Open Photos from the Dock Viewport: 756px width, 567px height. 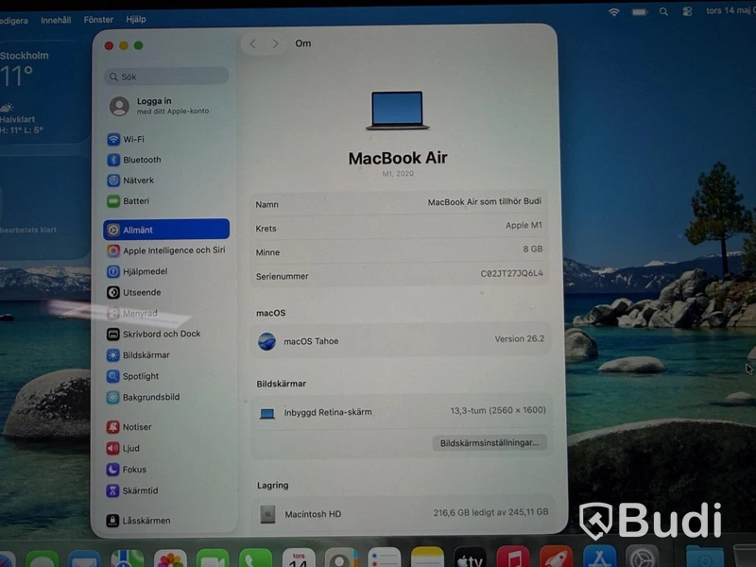coord(170,558)
